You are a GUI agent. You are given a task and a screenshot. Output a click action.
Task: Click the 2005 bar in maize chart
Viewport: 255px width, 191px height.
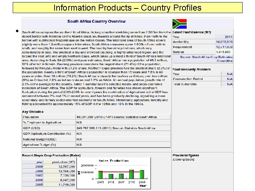click(101, 175)
